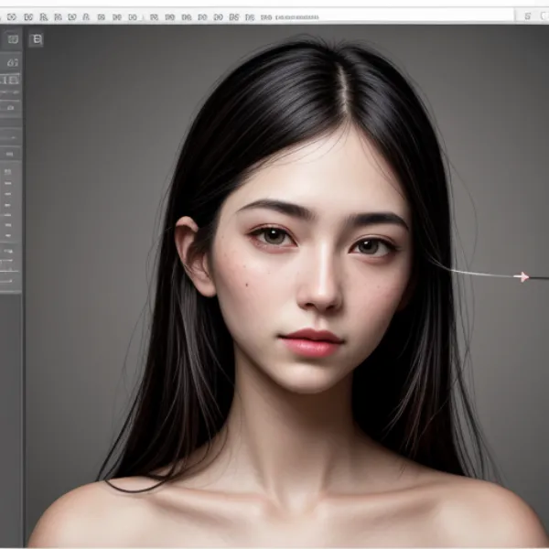The width and height of the screenshot is (549, 549).
Task: Click the top icon in the left tool panel
Action: click(x=12, y=39)
